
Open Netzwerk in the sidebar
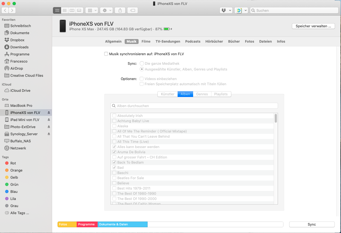click(18, 148)
